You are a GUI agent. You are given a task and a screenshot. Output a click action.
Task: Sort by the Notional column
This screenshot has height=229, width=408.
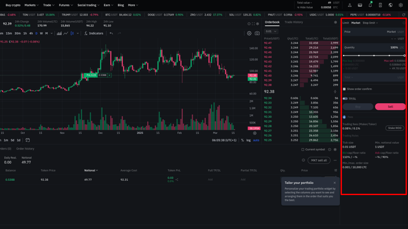91,170
